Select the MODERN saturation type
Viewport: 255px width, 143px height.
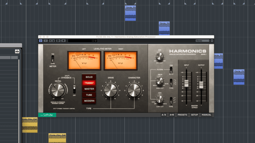[x=89, y=101]
